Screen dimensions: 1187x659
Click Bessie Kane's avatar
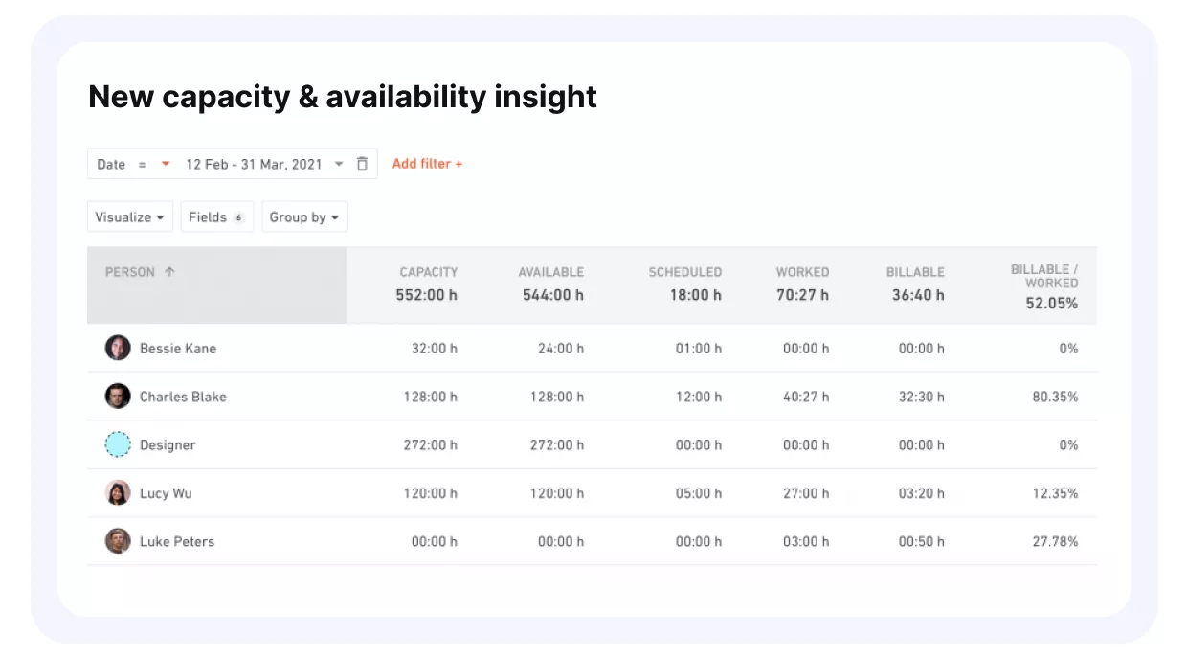tap(118, 348)
